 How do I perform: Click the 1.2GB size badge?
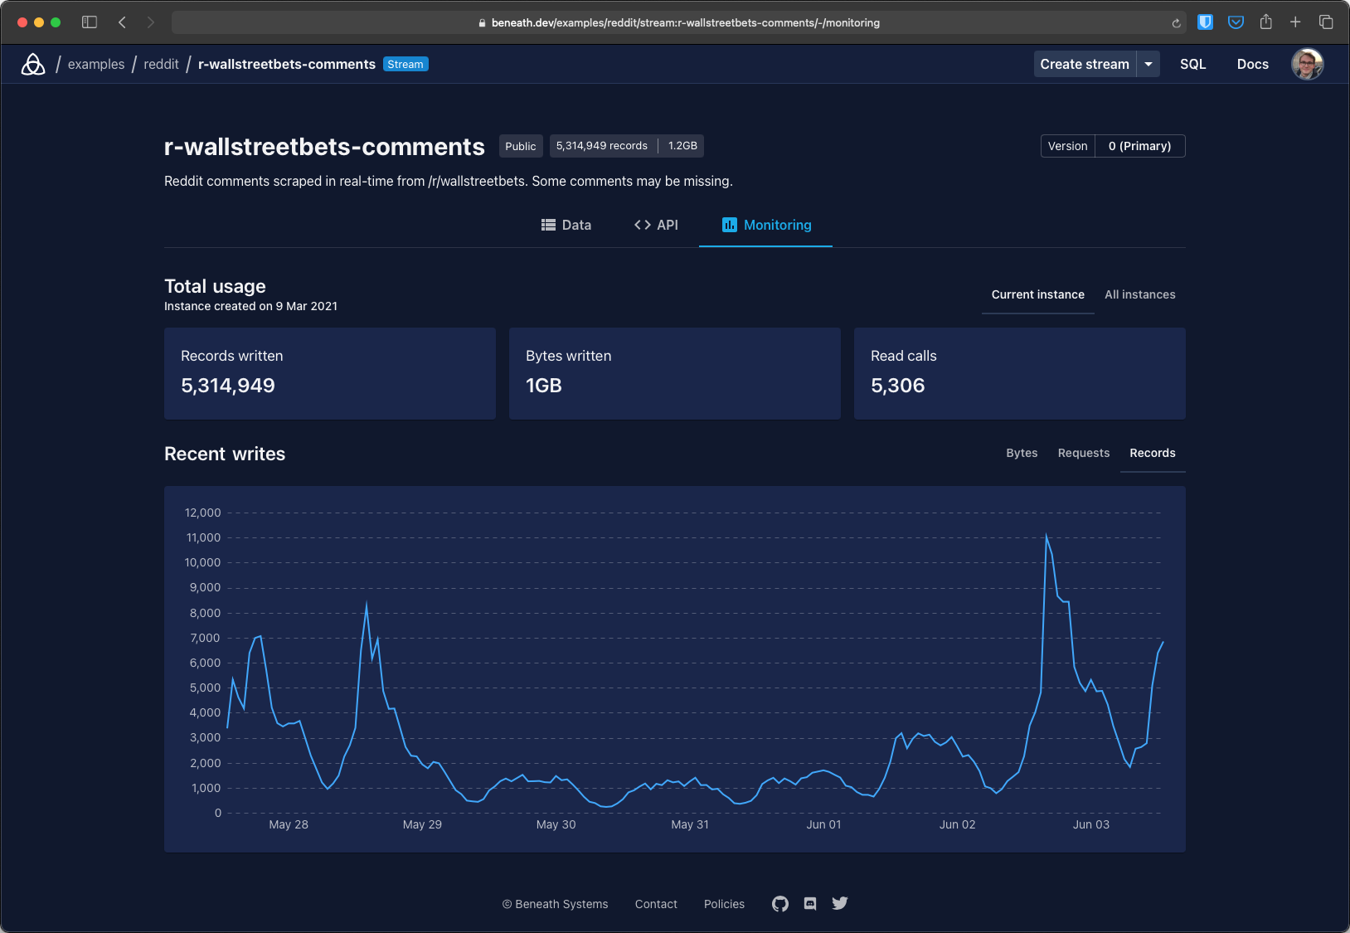[682, 146]
